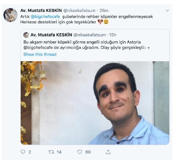Open quoted tweet 15h timestamp
Image resolution: width=176 pixels, height=162 pixels.
[x=113, y=35]
